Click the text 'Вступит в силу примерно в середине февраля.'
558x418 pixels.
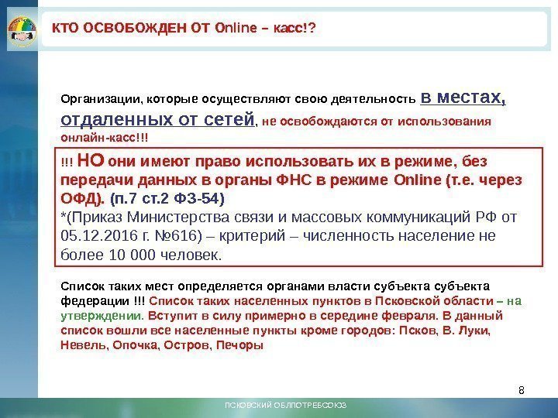(293, 316)
